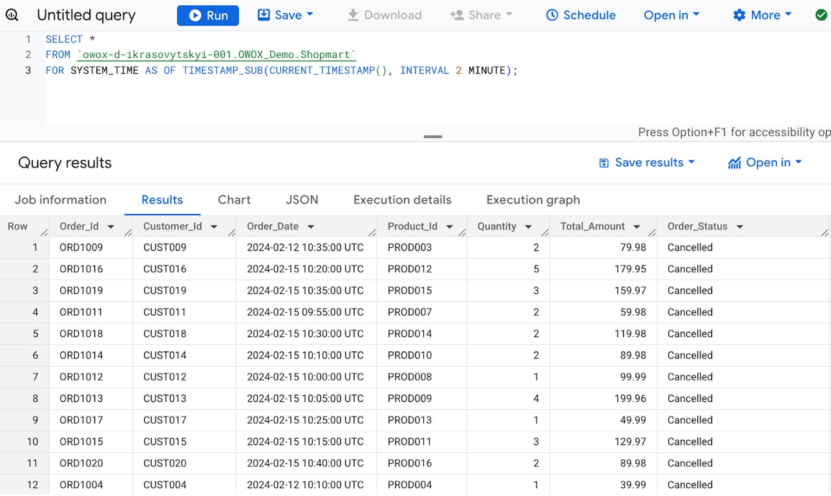This screenshot has height=496, width=831.
Task: Open the Order_Status column menu arrow
Action: coord(740,227)
